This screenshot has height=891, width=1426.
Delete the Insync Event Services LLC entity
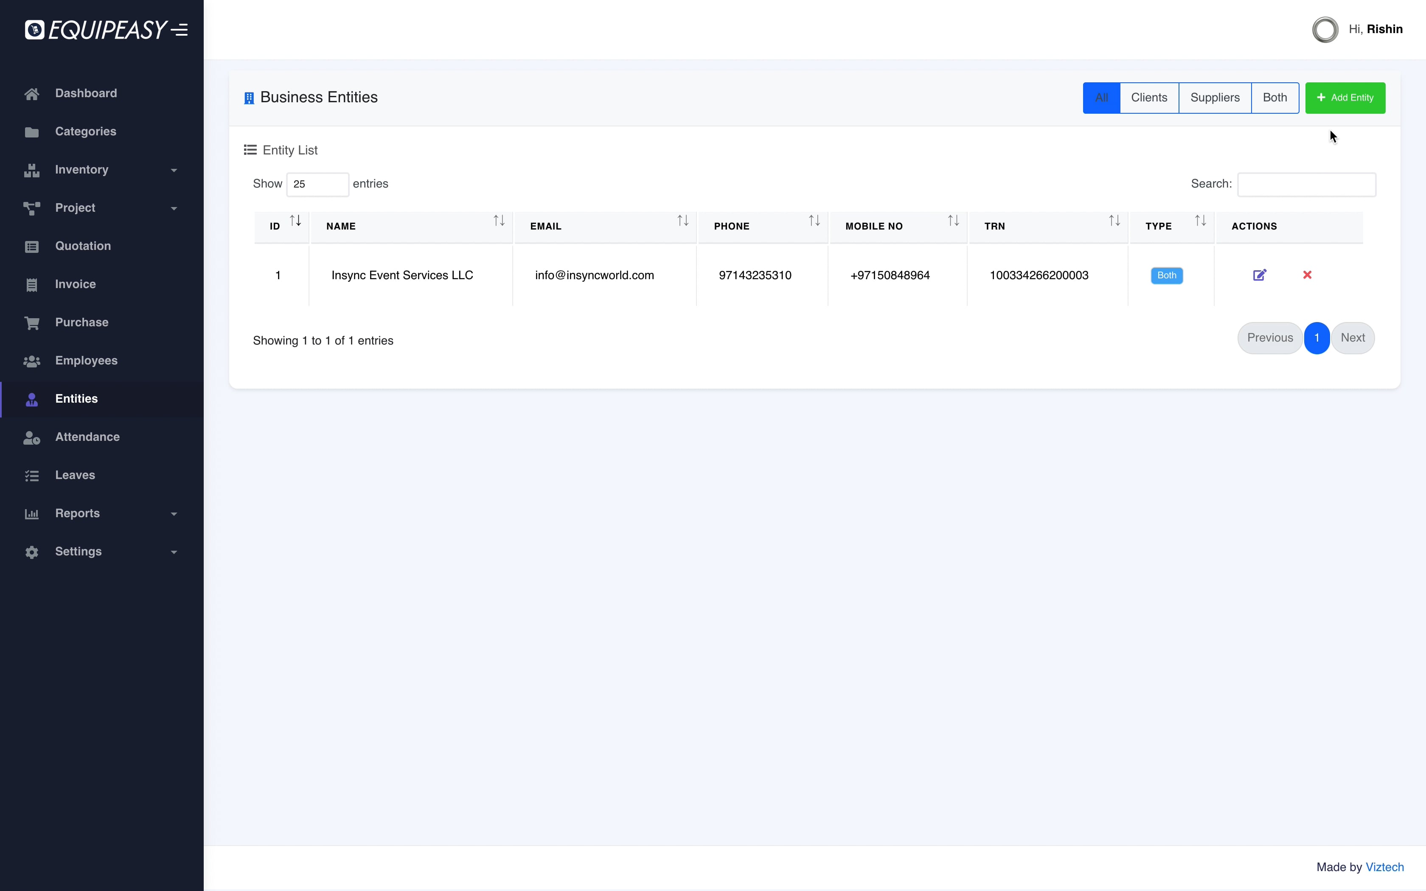[x=1307, y=275]
